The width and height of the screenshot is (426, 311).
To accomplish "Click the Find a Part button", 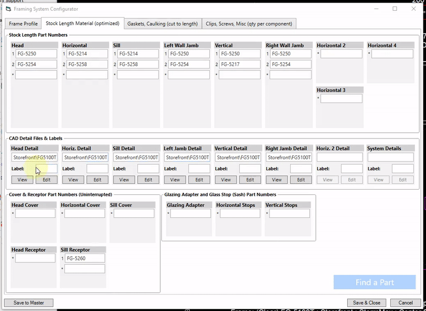I will [375, 282].
